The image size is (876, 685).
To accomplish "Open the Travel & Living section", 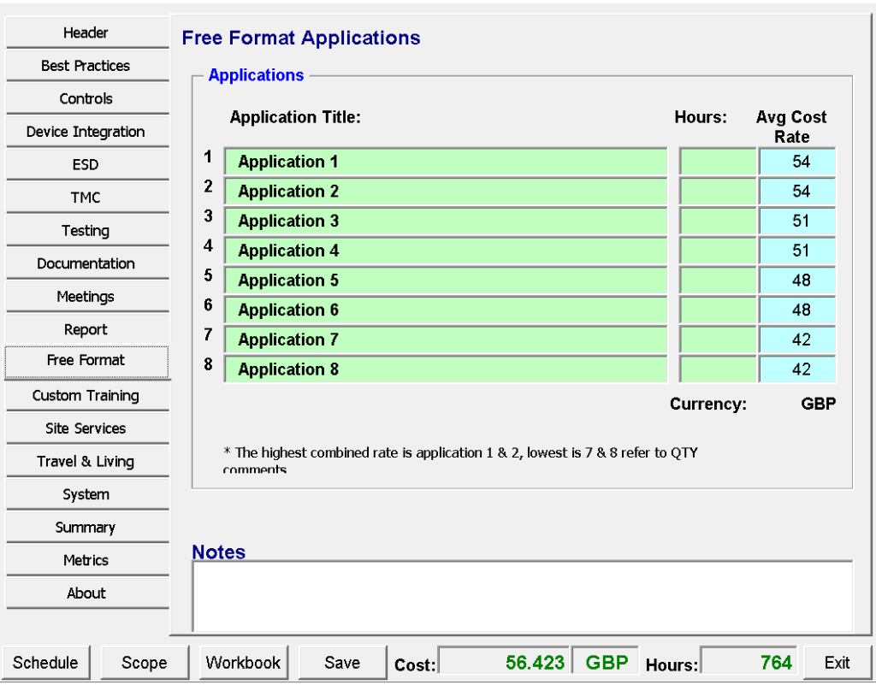I will pyautogui.click(x=86, y=462).
